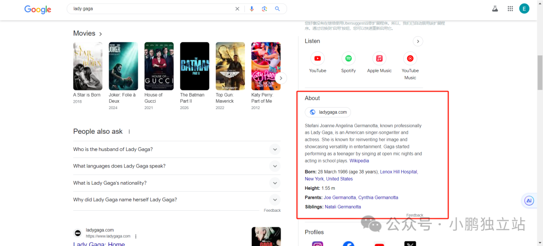Click the blue magnifier search icon
Screen dimensions: 543x246
[278, 9]
